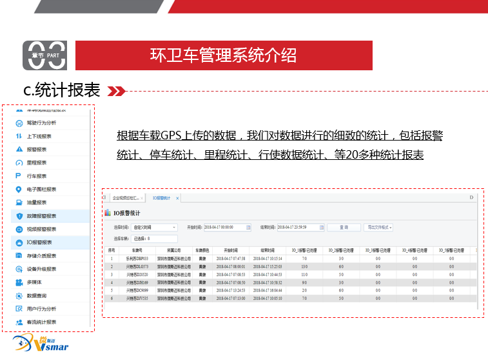Viewport: 488px width, 363px height.
Task: Click the parking report (行车报表) P icon
Action: [19, 176]
